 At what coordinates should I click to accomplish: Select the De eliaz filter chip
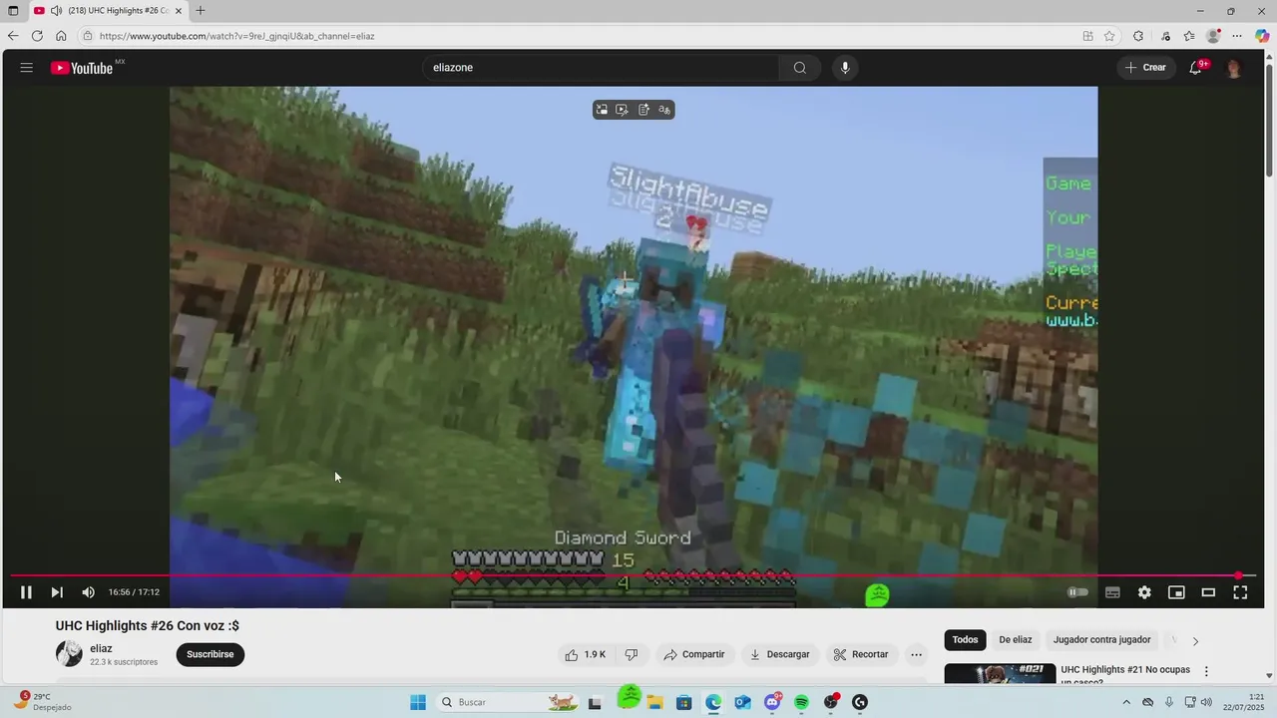(1016, 640)
